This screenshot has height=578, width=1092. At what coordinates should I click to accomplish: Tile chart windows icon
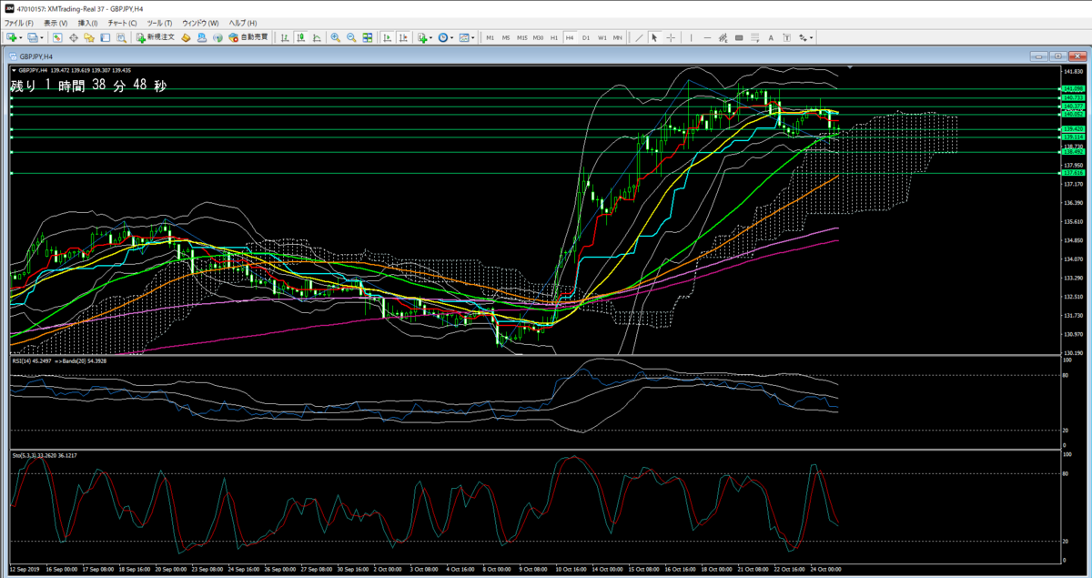tap(367, 37)
